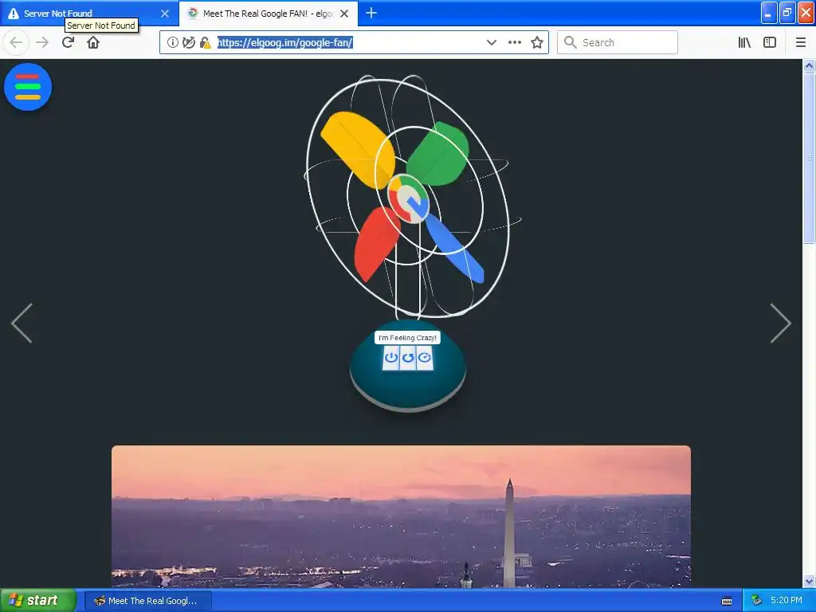This screenshot has height=612, width=816.
Task: Click the red fan blade
Action: [376, 244]
